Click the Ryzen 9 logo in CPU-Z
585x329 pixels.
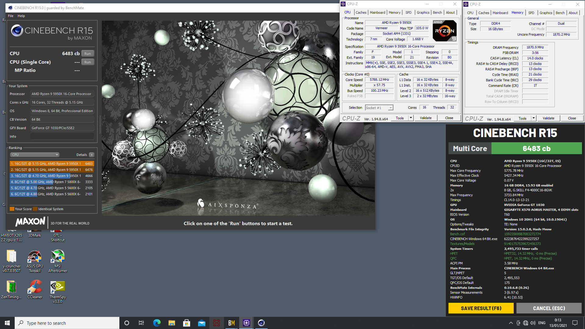coord(445,31)
